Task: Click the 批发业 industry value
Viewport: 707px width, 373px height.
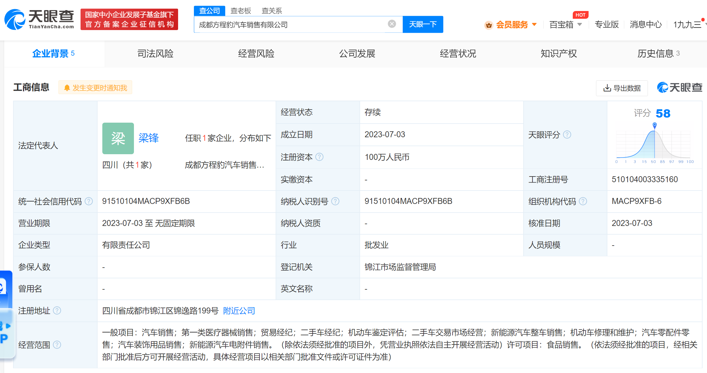Action: click(x=376, y=245)
